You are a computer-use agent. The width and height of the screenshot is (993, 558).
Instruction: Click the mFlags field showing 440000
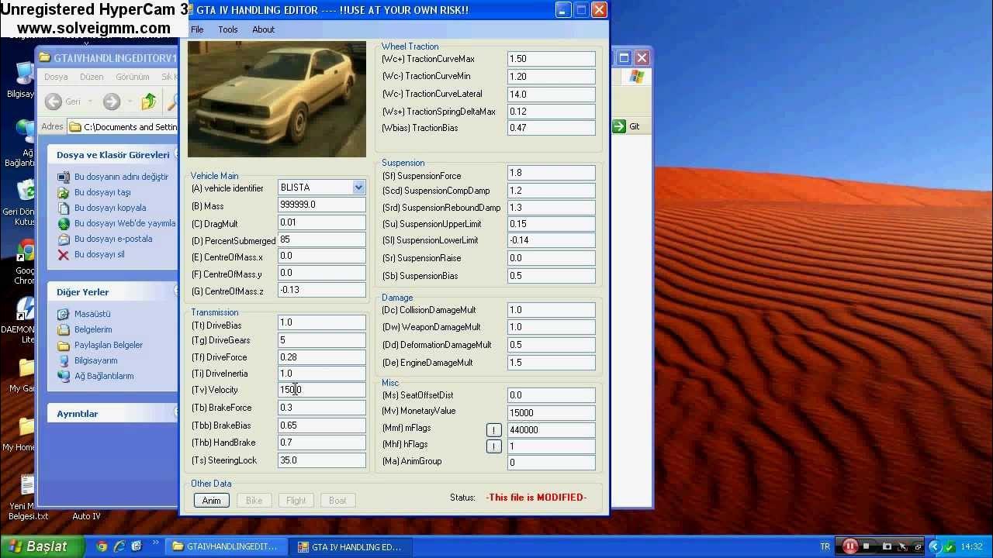(x=552, y=429)
